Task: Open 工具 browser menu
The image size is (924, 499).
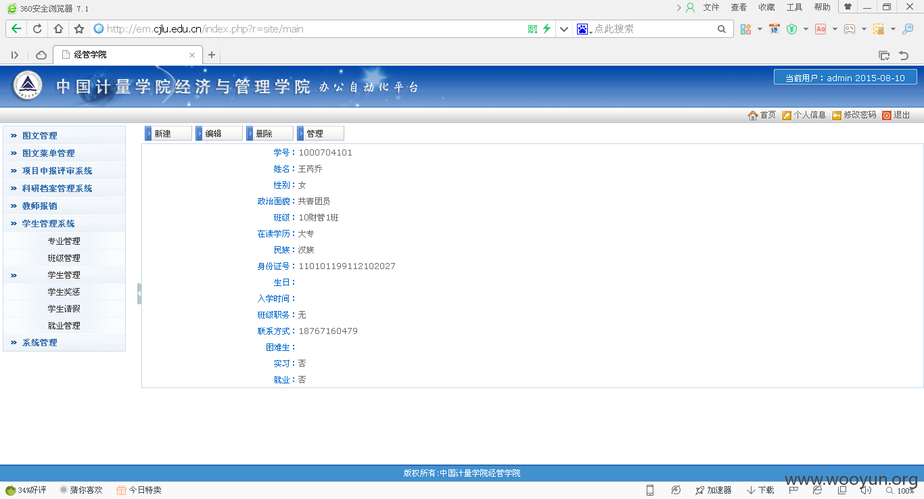Action: coord(794,7)
